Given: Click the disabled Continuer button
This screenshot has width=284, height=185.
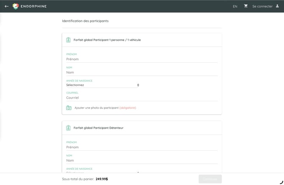Looking at the screenshot, I should [210, 179].
